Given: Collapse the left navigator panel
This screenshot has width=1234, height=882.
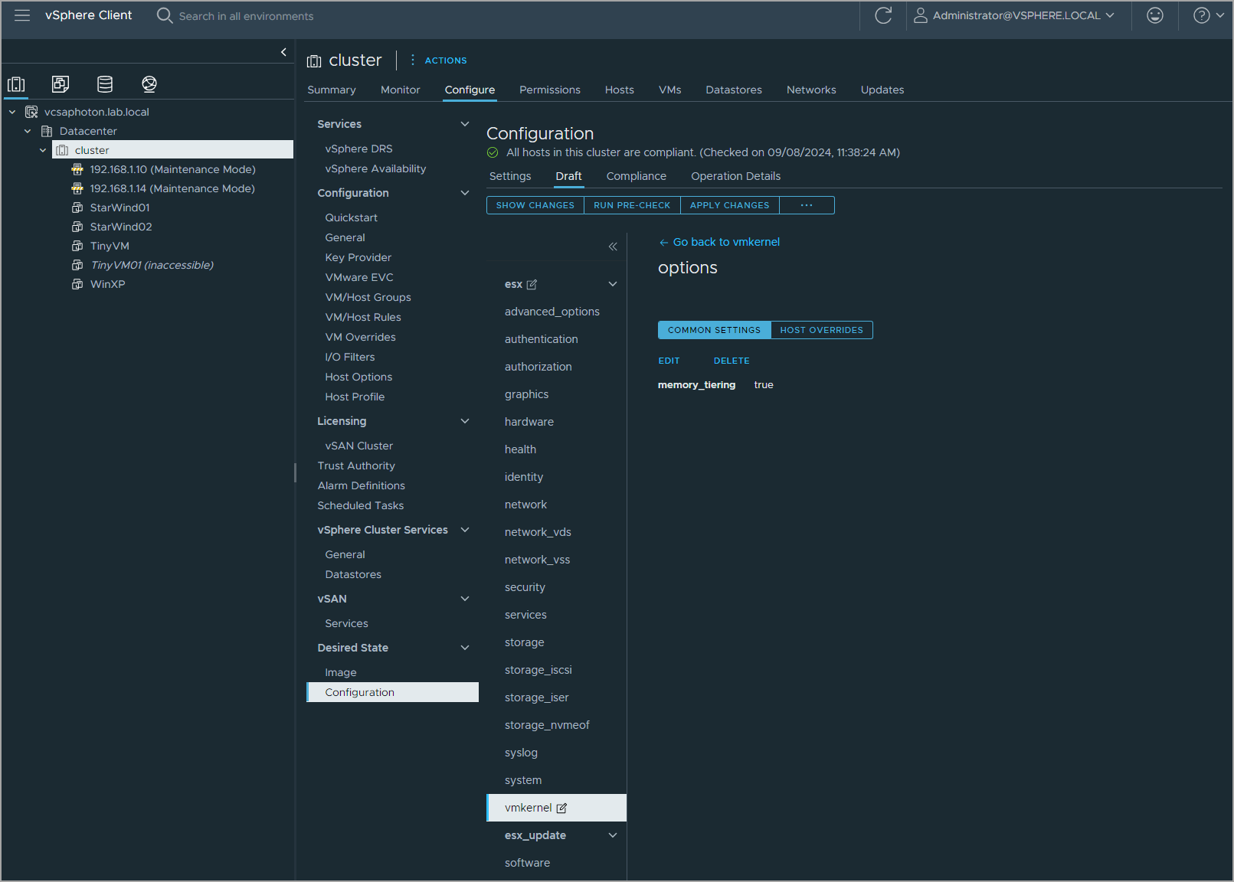Looking at the screenshot, I should pos(283,52).
